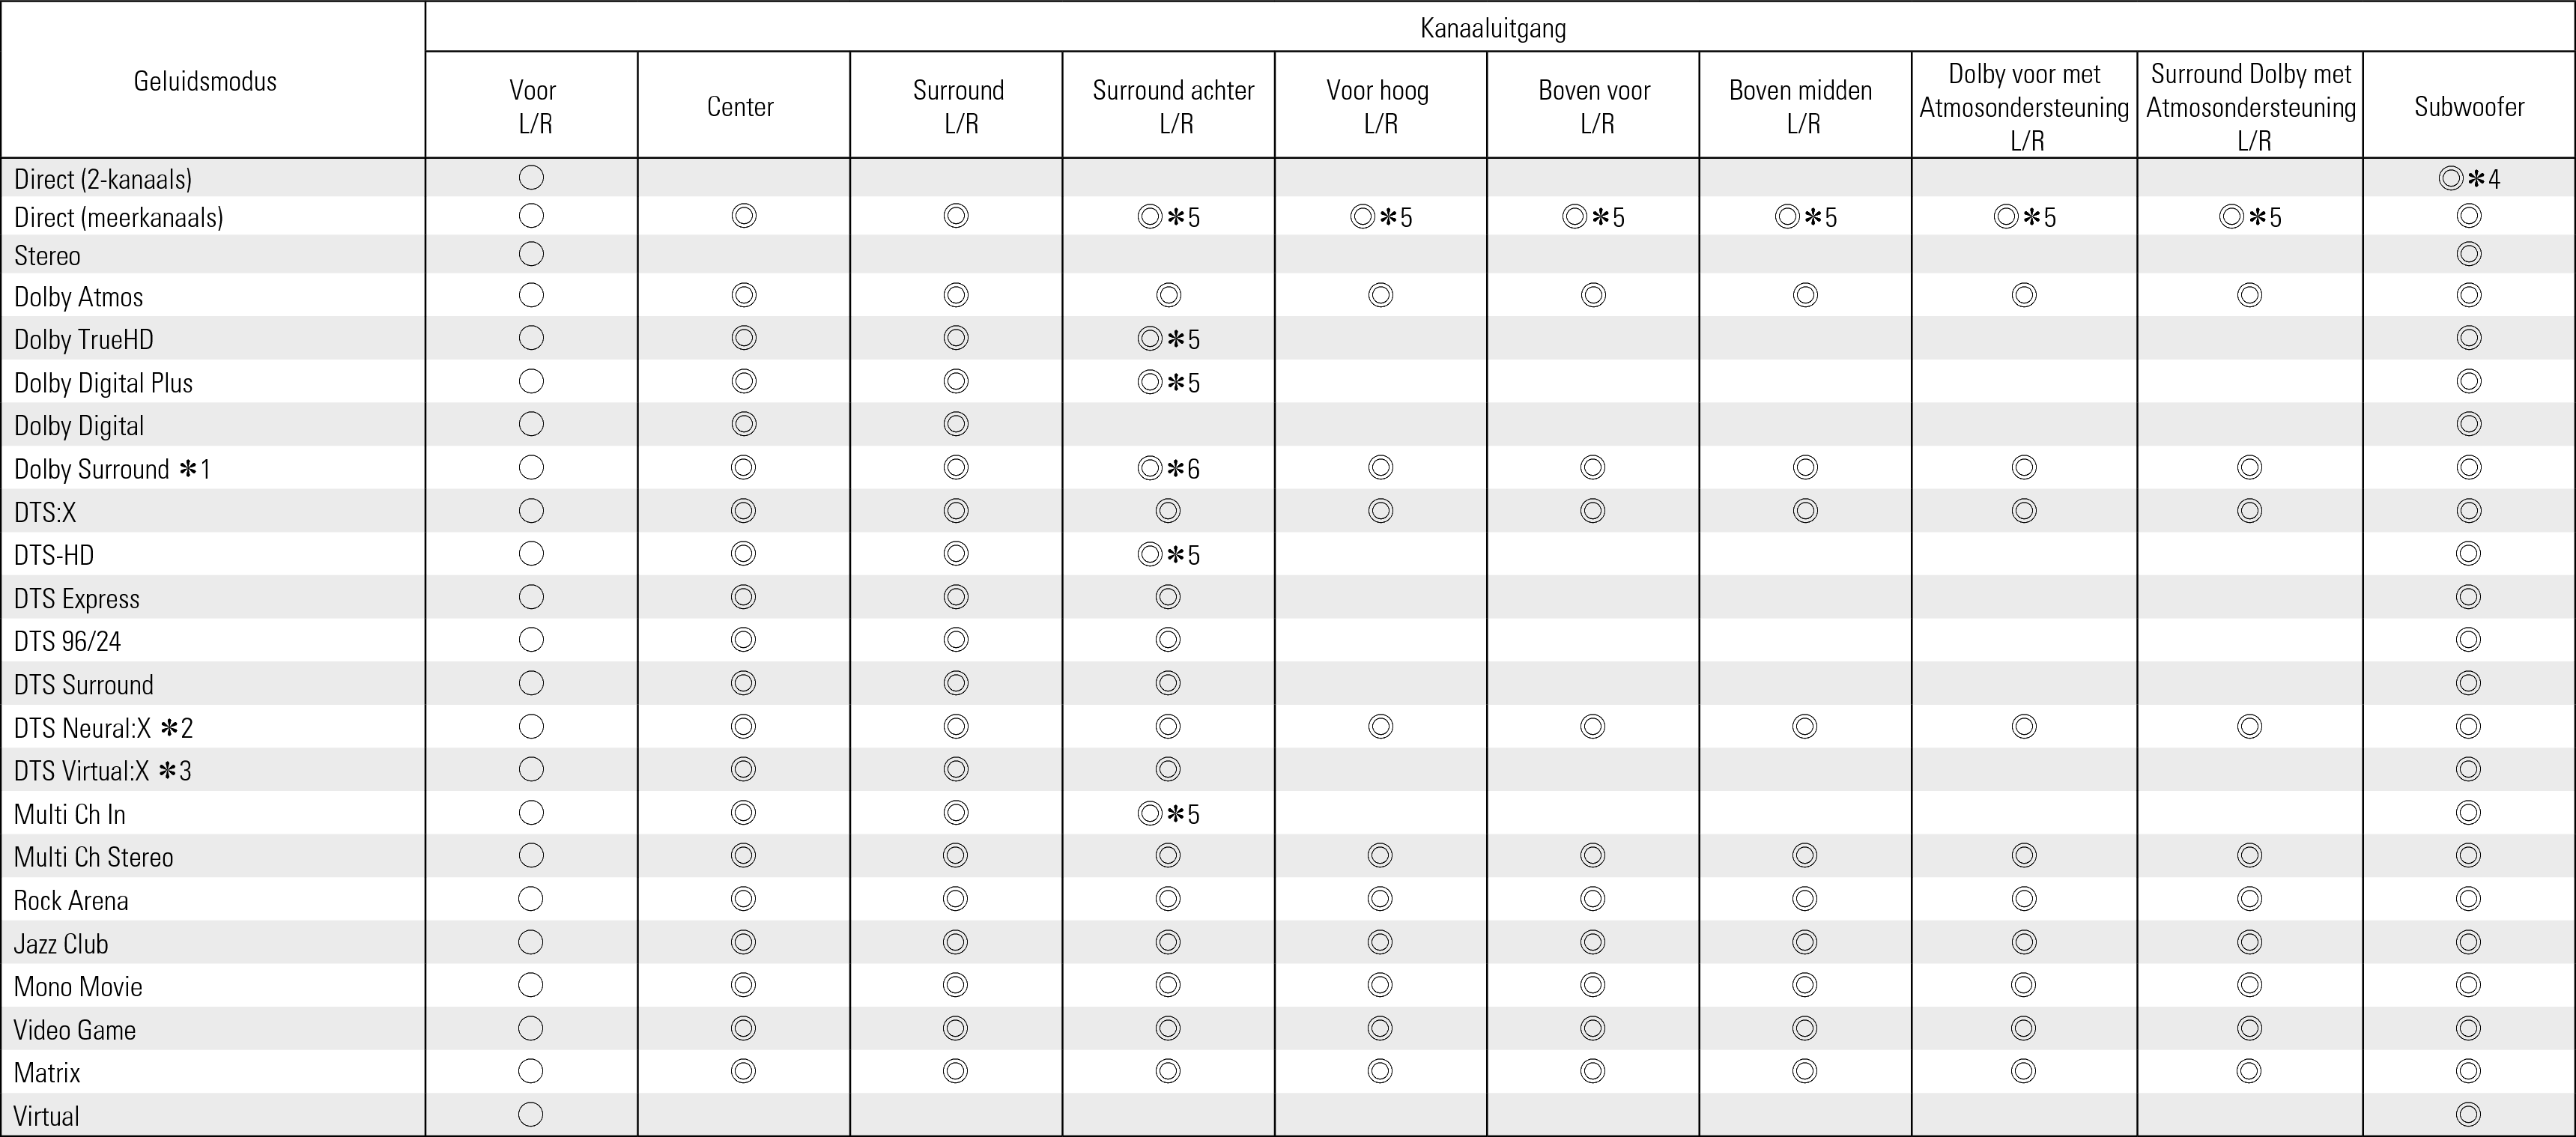Image resolution: width=2576 pixels, height=1137 pixels.
Task: Click Surround L/R circle in Dolby Digital row
Action: click(955, 424)
